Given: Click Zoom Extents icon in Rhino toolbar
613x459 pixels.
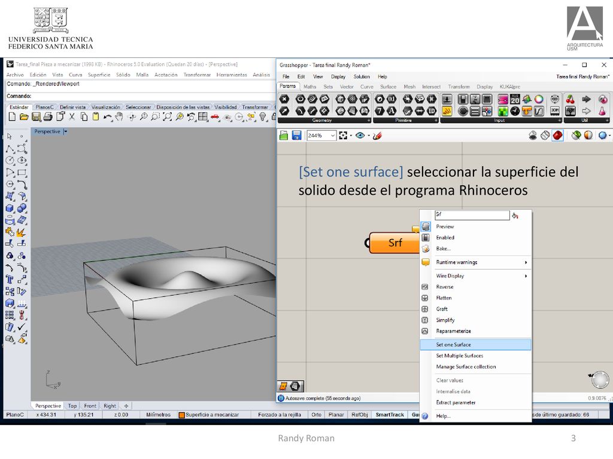Looking at the screenshot, I should pos(168,117).
